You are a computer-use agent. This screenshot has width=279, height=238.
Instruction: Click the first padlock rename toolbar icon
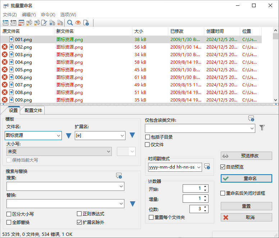pos(29,23)
